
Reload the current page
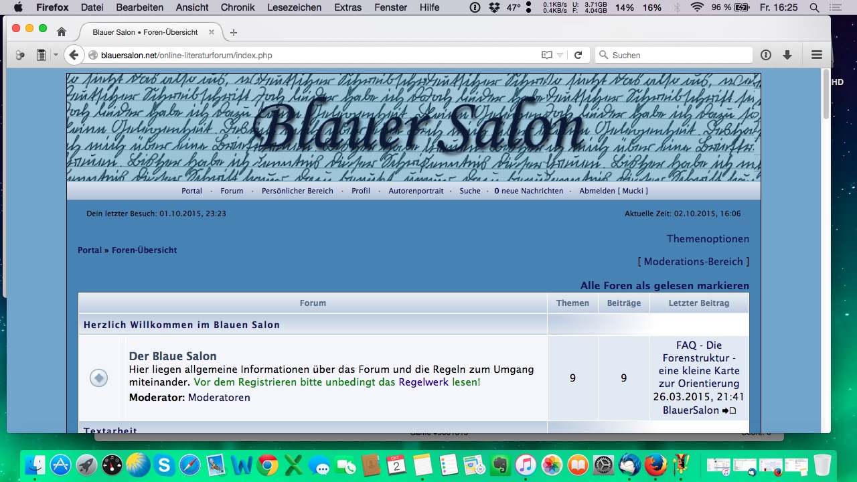(x=578, y=56)
